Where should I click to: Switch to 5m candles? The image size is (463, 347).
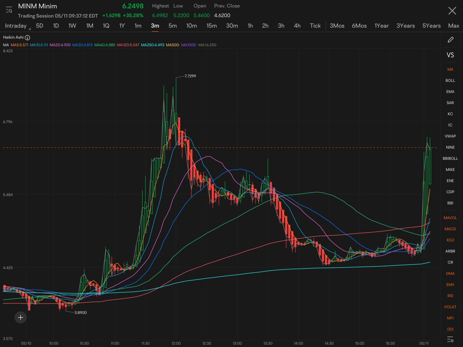pos(173,26)
